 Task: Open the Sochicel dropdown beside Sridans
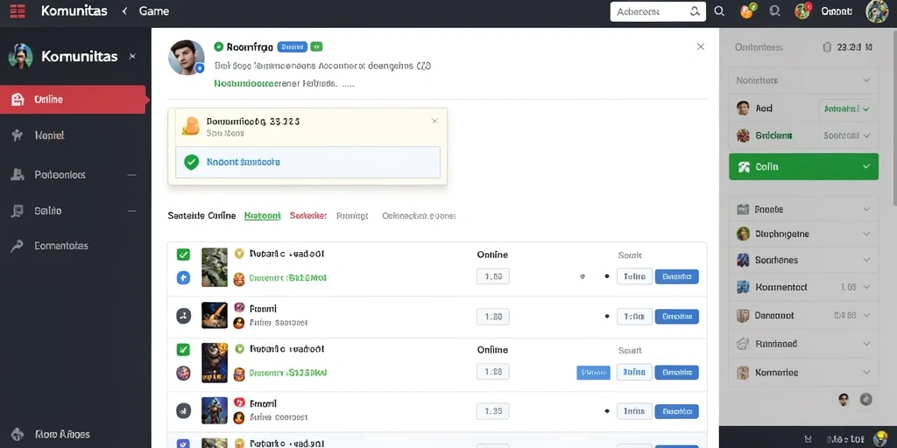pos(847,136)
